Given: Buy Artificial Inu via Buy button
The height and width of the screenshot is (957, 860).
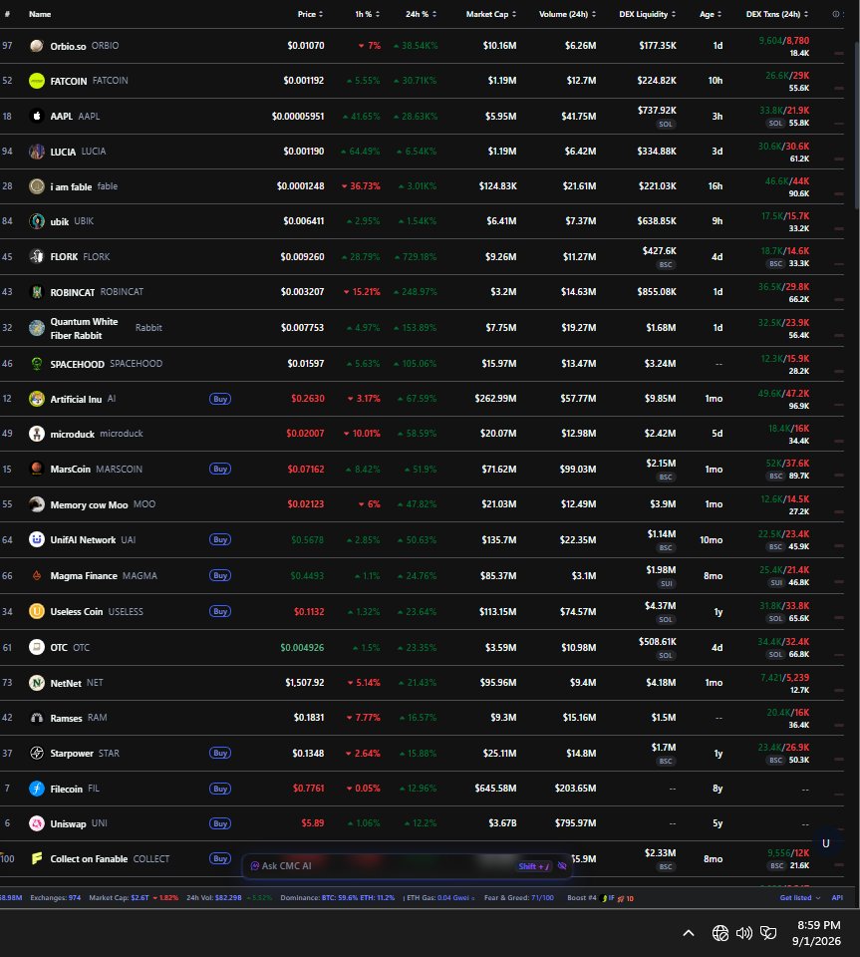Looking at the screenshot, I should pyautogui.click(x=220, y=399).
